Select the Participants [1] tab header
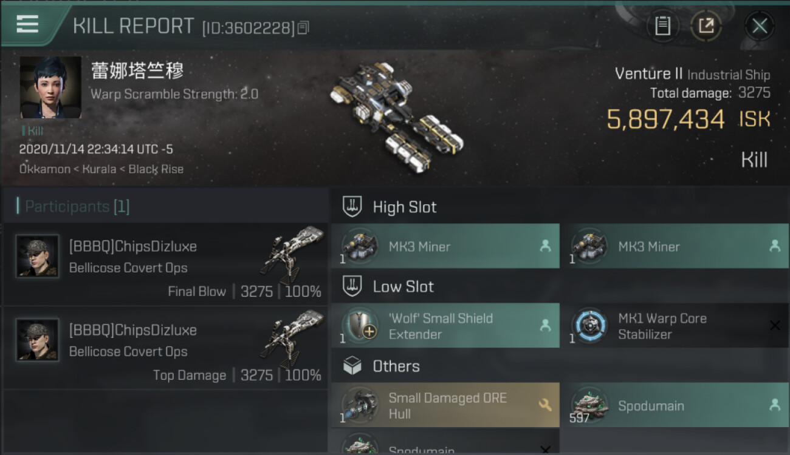Screen dimensions: 790x455 click(x=77, y=206)
